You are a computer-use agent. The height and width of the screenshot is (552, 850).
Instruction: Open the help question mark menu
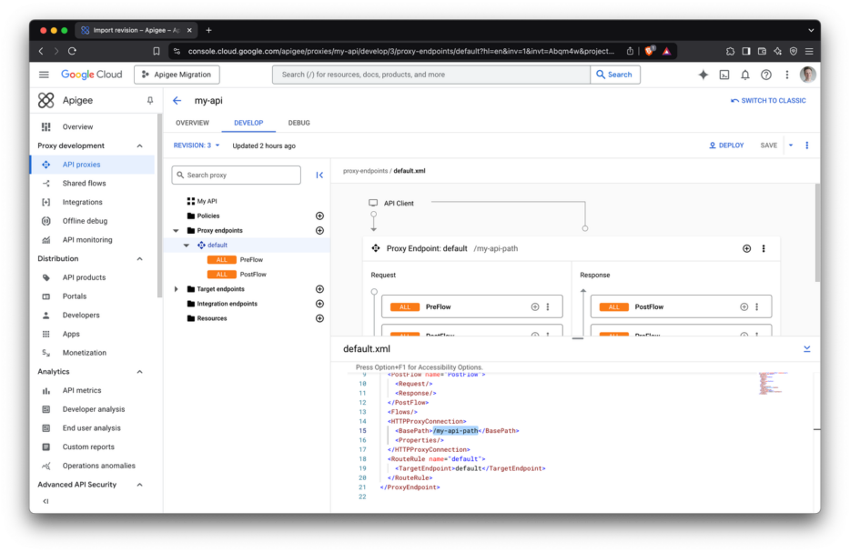click(x=766, y=75)
